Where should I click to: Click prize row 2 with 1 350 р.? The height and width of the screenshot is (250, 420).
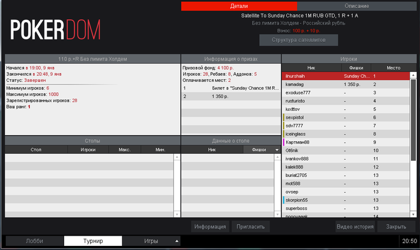(x=231, y=96)
